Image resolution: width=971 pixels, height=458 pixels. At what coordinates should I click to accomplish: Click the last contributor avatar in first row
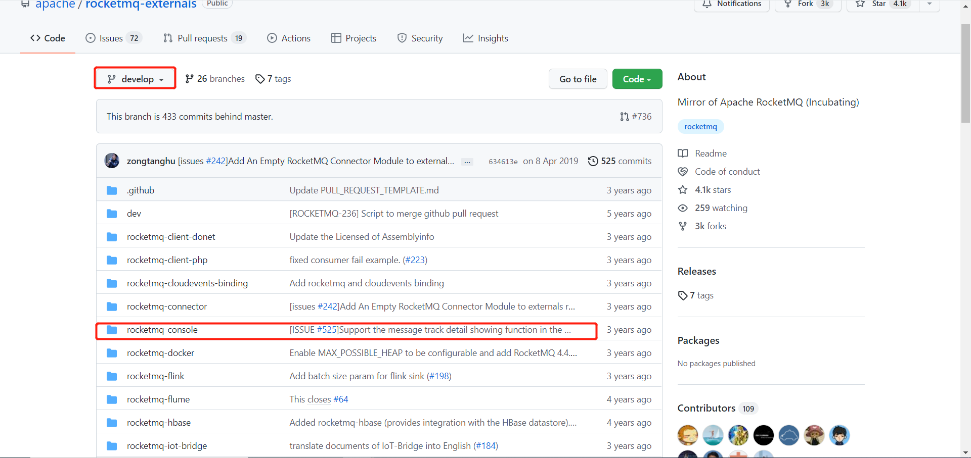point(840,435)
